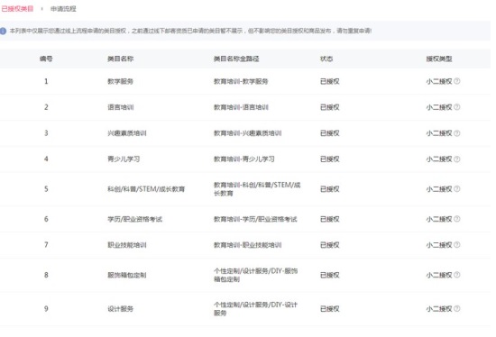
Task: Open the 申请流程 tab
Action: pyautogui.click(x=63, y=9)
